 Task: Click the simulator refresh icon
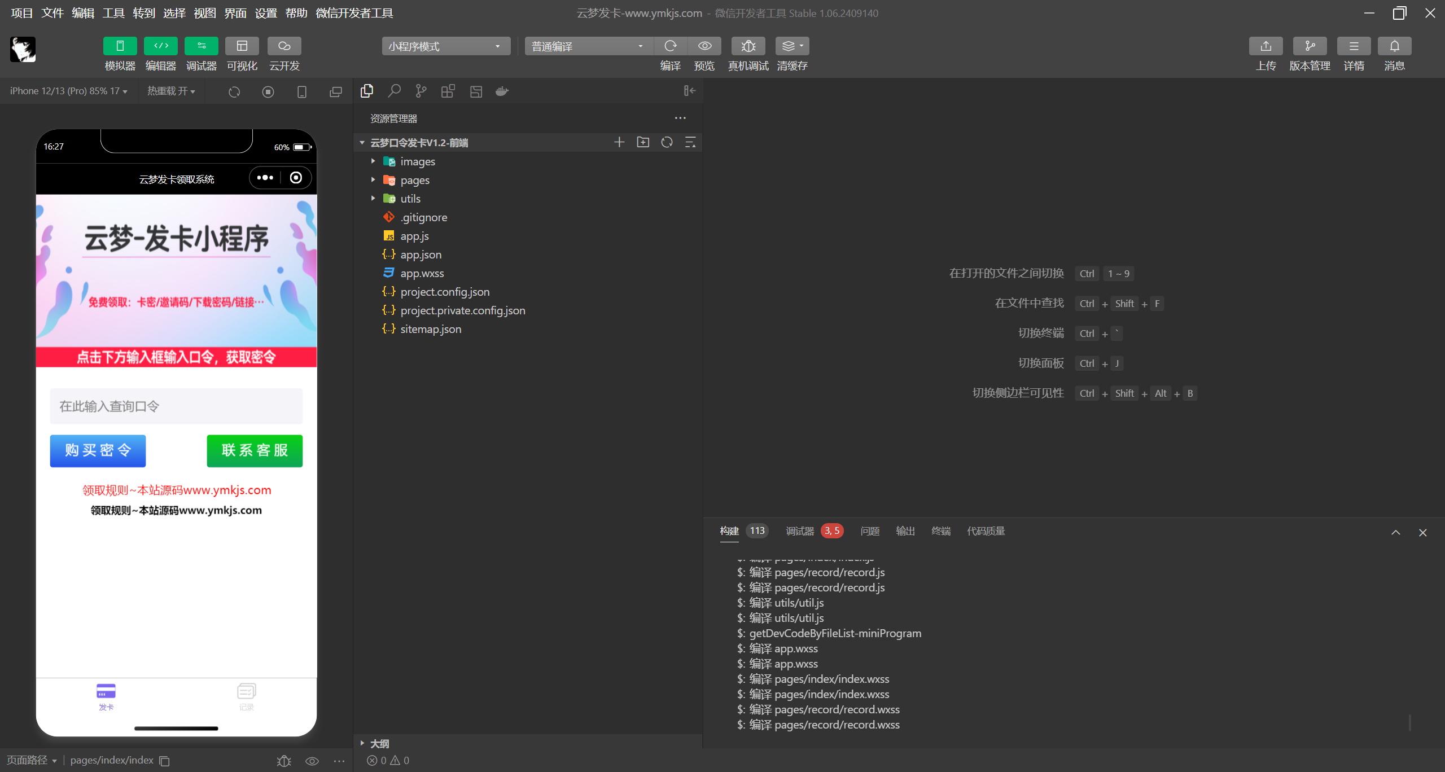(234, 91)
